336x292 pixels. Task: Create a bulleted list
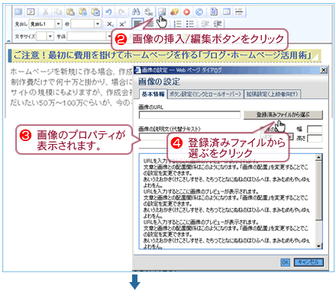pos(190,24)
